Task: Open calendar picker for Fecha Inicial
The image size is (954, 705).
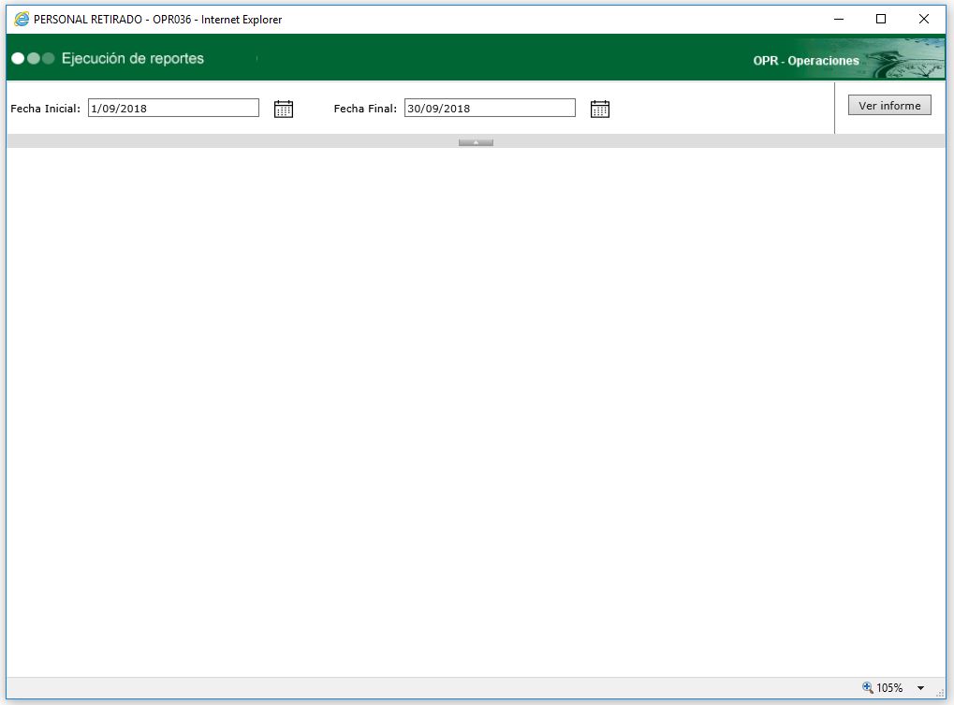Action: (284, 109)
